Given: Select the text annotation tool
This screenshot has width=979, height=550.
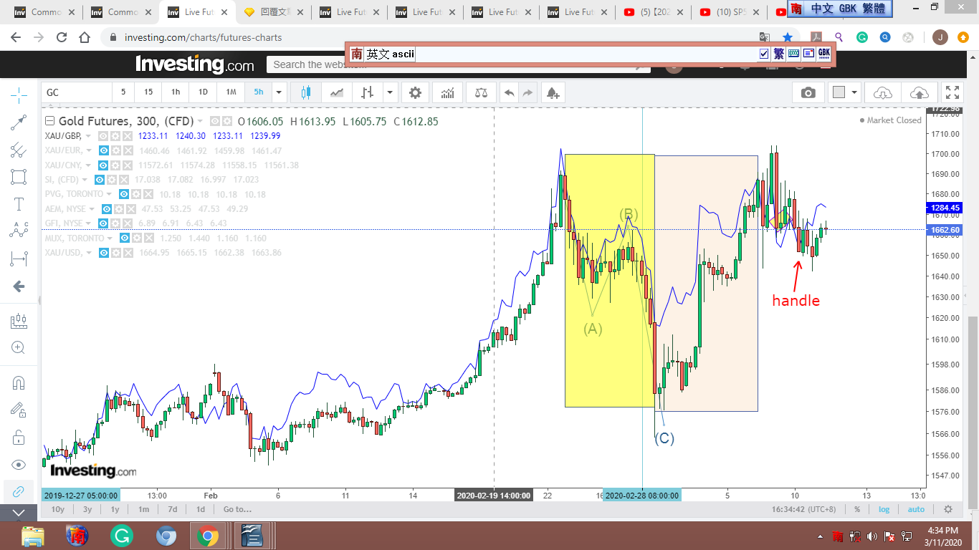Looking at the screenshot, I should [19, 204].
